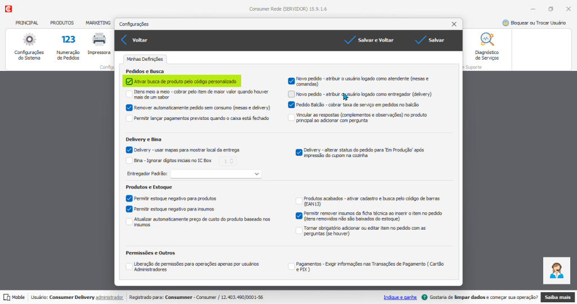Image resolution: width=577 pixels, height=304 pixels.
Task: Click Salvar e Voltar button
Action: 369,40
